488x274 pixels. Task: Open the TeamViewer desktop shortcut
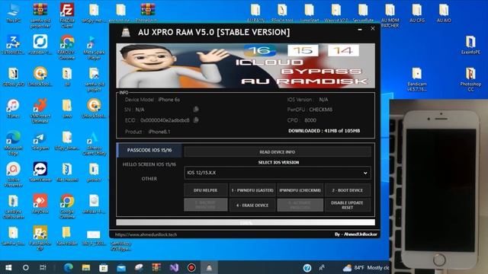(40, 172)
